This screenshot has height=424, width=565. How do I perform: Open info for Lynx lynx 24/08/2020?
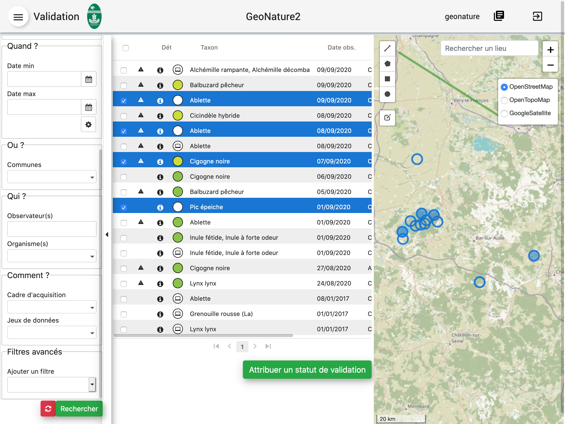[x=160, y=284]
